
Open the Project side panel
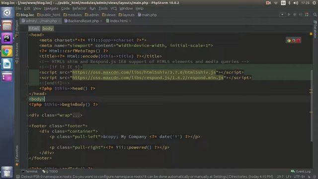(x=17, y=28)
